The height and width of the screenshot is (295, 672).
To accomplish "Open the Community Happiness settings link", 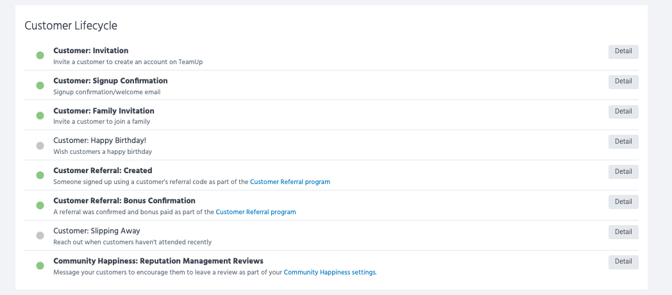I will [x=330, y=273].
